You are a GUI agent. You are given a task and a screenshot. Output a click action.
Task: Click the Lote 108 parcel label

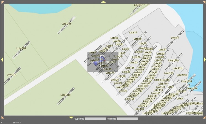(130, 99)
